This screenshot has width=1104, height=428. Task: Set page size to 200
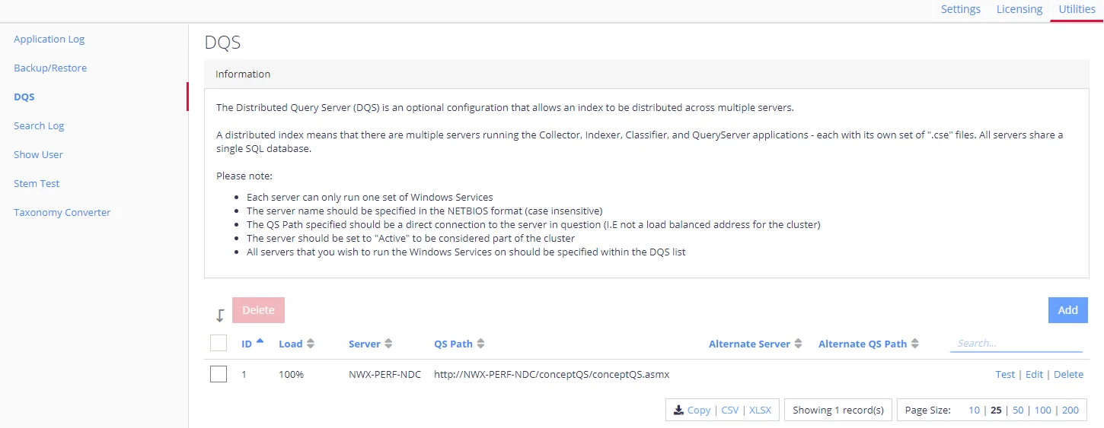coord(1070,410)
